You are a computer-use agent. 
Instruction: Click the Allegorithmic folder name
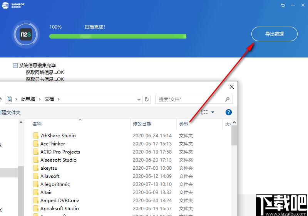pos(55,184)
